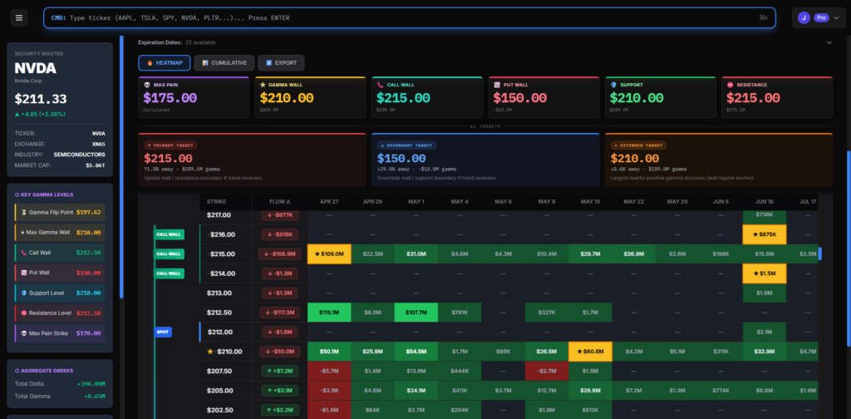Click the starred $1.5M cell at $214.00
The height and width of the screenshot is (419, 851).
coord(765,274)
